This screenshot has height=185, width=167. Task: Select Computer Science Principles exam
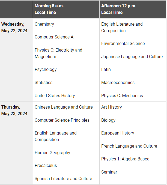(62, 120)
